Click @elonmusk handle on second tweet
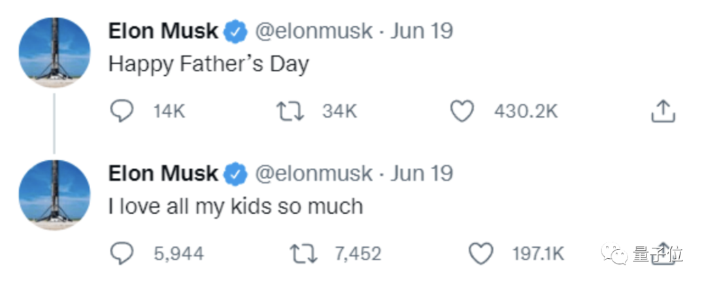The height and width of the screenshot is (285, 706). [312, 173]
